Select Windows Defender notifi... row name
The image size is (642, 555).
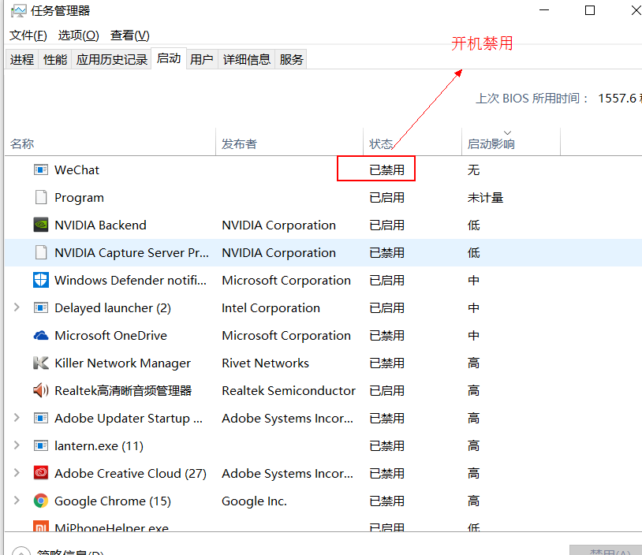coord(130,281)
